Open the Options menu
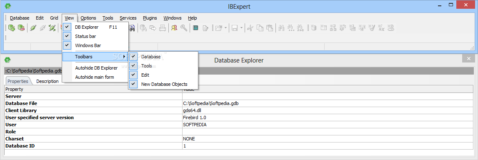Image resolution: width=478 pixels, height=160 pixels. click(x=88, y=18)
